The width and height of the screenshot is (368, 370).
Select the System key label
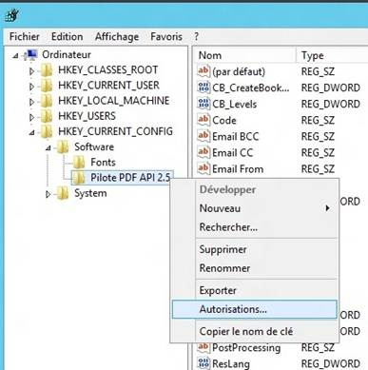(x=90, y=193)
